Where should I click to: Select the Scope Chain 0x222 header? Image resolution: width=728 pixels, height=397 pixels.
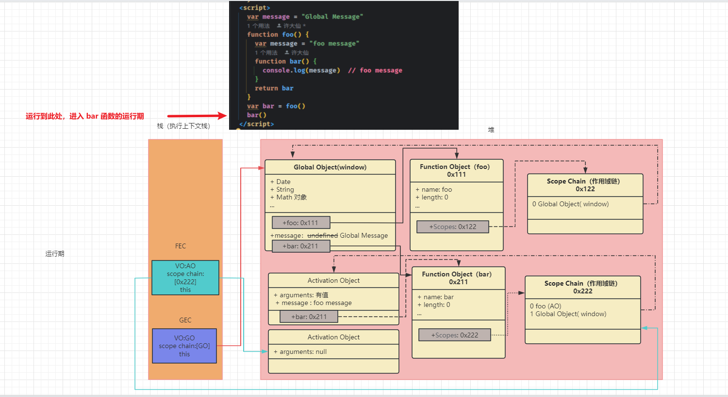point(582,287)
